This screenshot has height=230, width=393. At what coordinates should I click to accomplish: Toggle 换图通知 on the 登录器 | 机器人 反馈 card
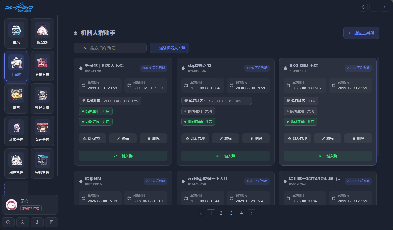(96, 111)
